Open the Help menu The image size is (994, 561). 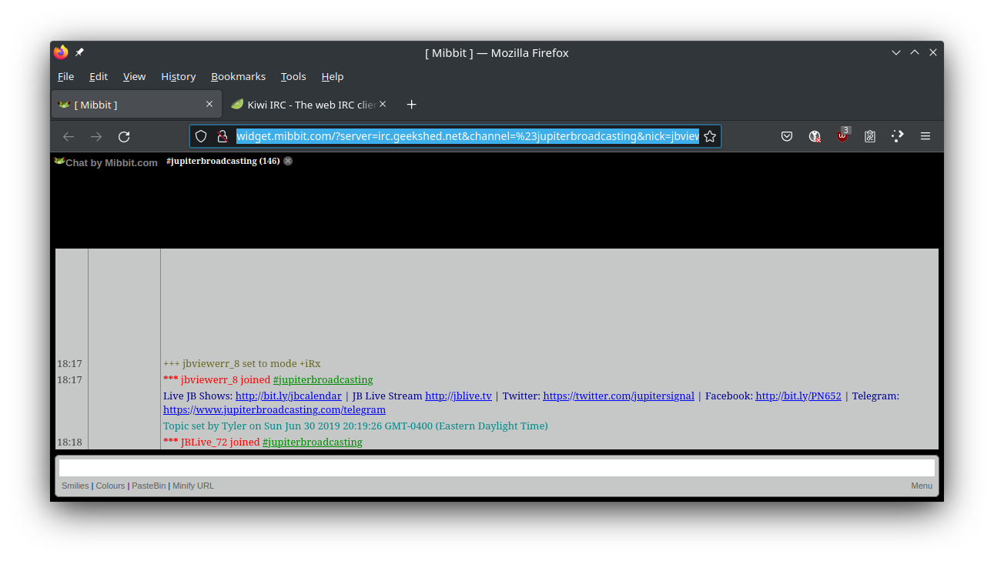[333, 76]
